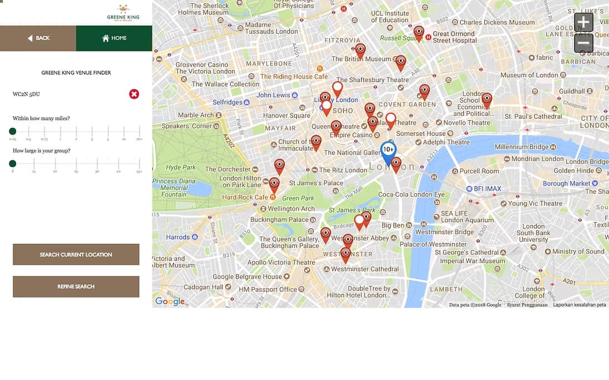Select the red pin at Church of the Immaculate
The width and height of the screenshot is (609, 380).
tap(316, 143)
